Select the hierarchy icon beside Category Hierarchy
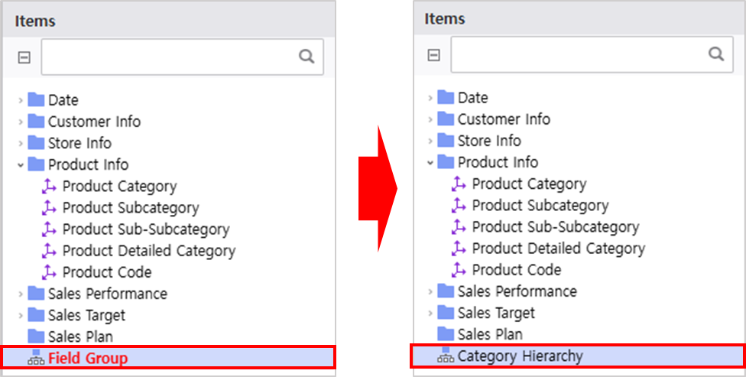The width and height of the screenshot is (746, 377). [446, 355]
